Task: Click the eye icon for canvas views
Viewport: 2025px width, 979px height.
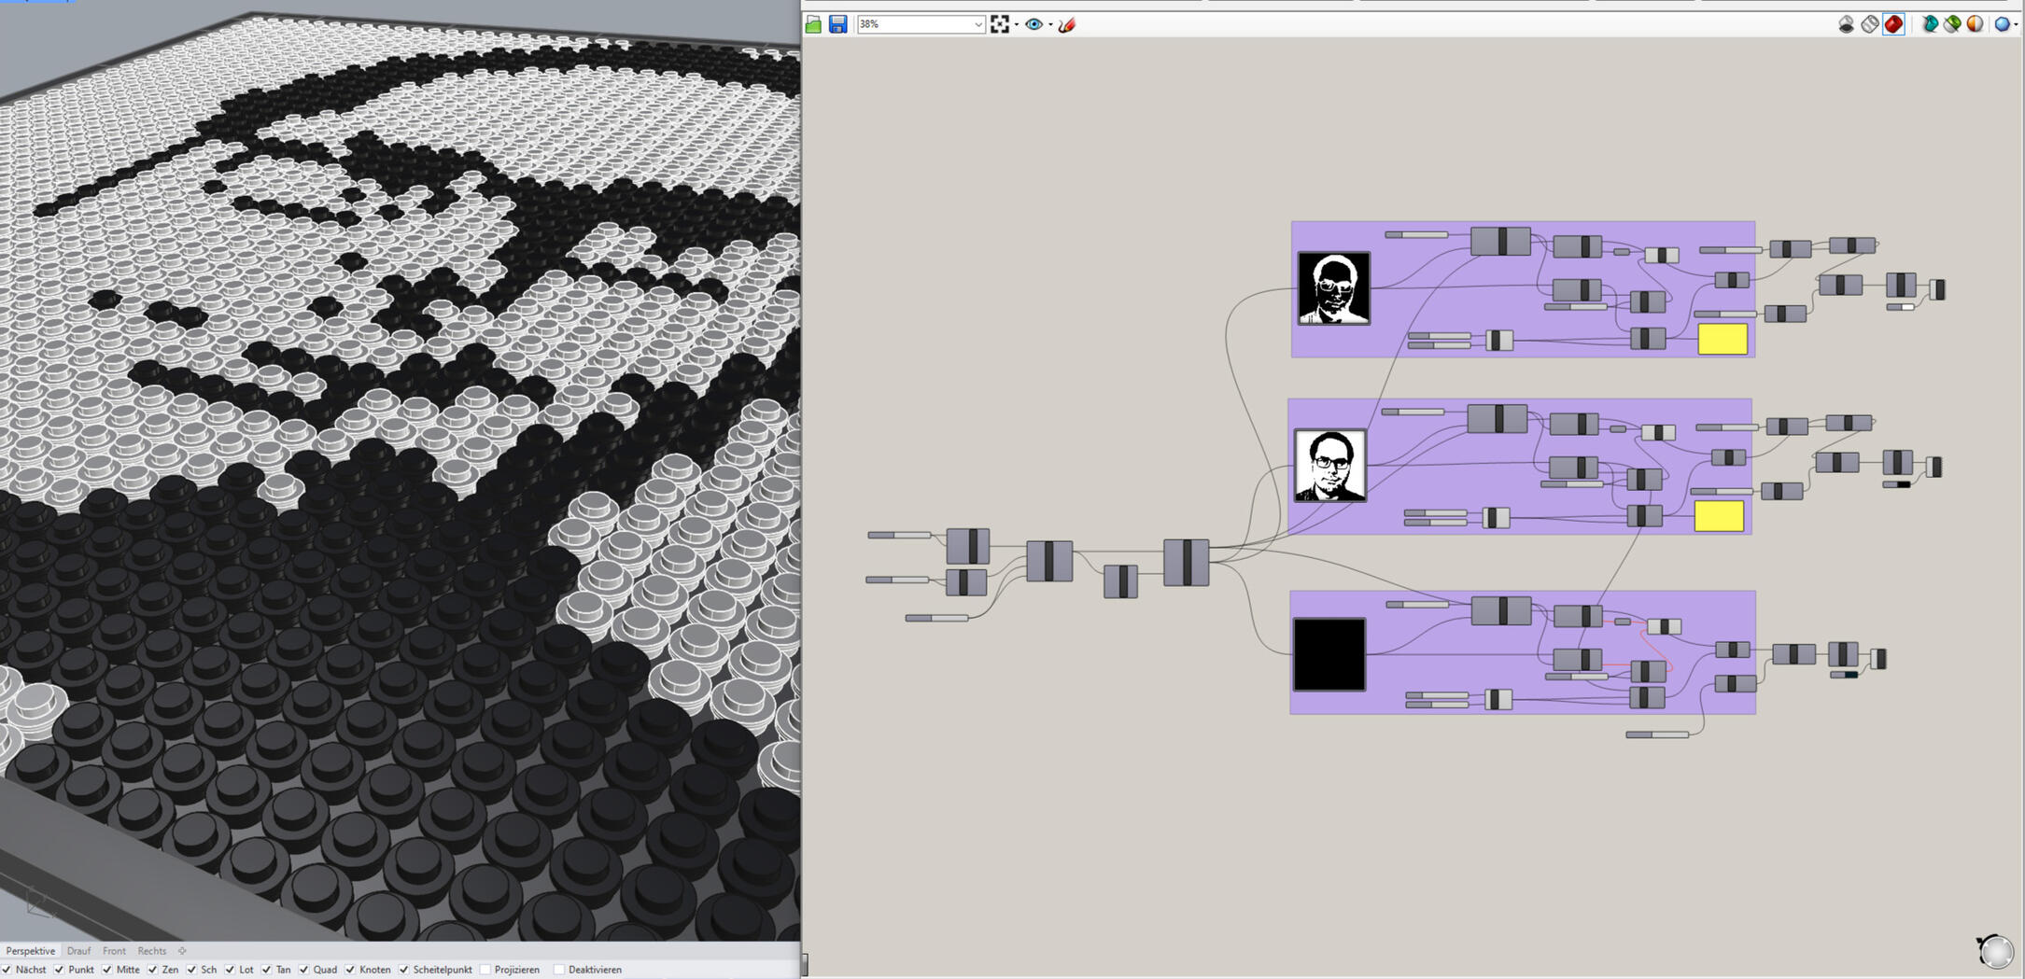Action: [1034, 24]
